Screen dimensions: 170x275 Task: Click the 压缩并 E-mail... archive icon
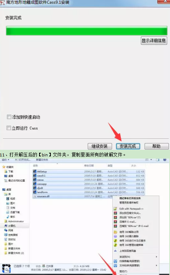(x=115, y=222)
